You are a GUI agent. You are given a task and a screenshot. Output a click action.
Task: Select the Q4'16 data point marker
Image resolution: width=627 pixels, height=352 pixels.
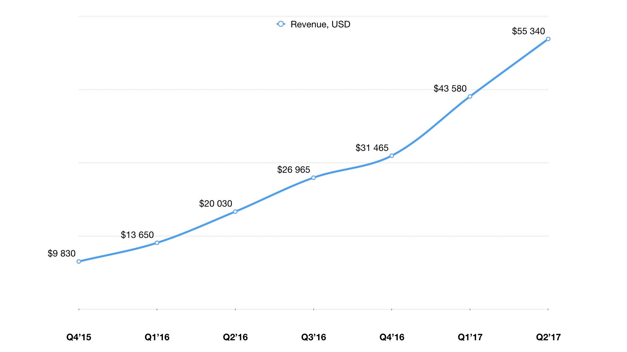(x=392, y=156)
